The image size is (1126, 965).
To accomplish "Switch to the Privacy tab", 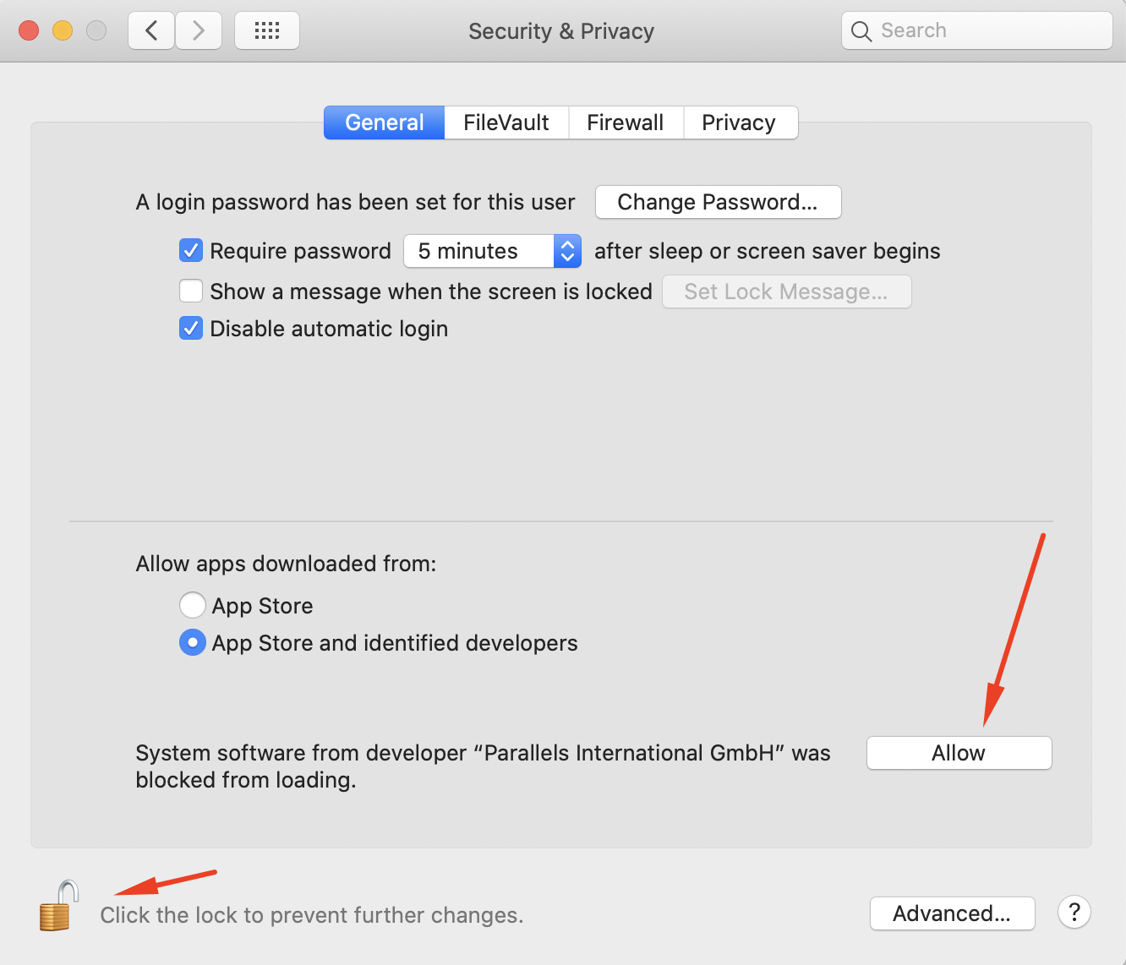I will click(x=739, y=123).
